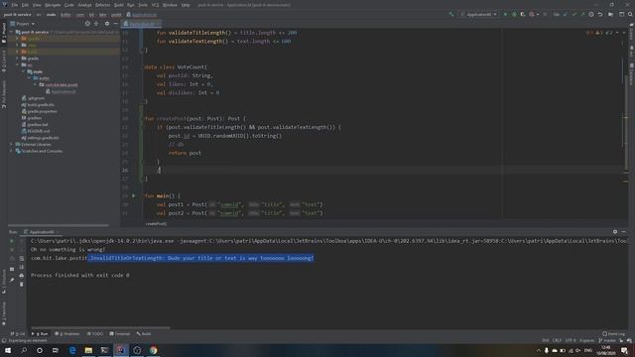
Task: Open the Event Log button
Action: (x=613, y=334)
